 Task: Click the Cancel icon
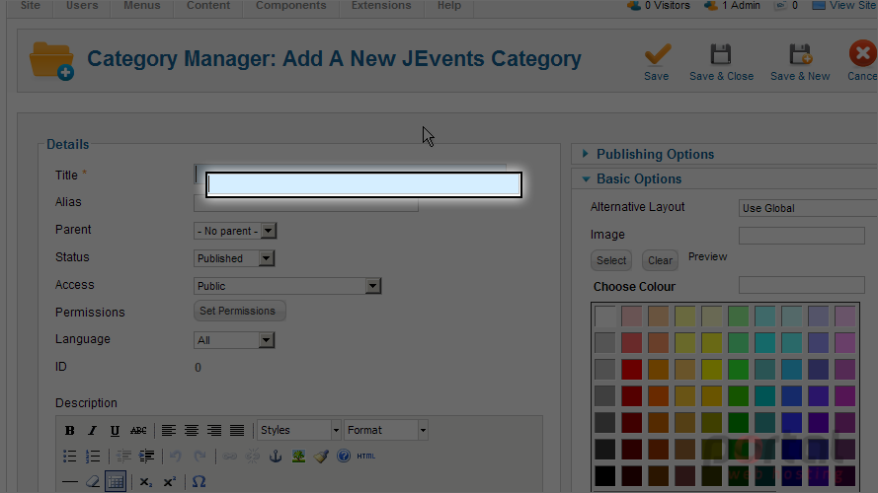(863, 61)
